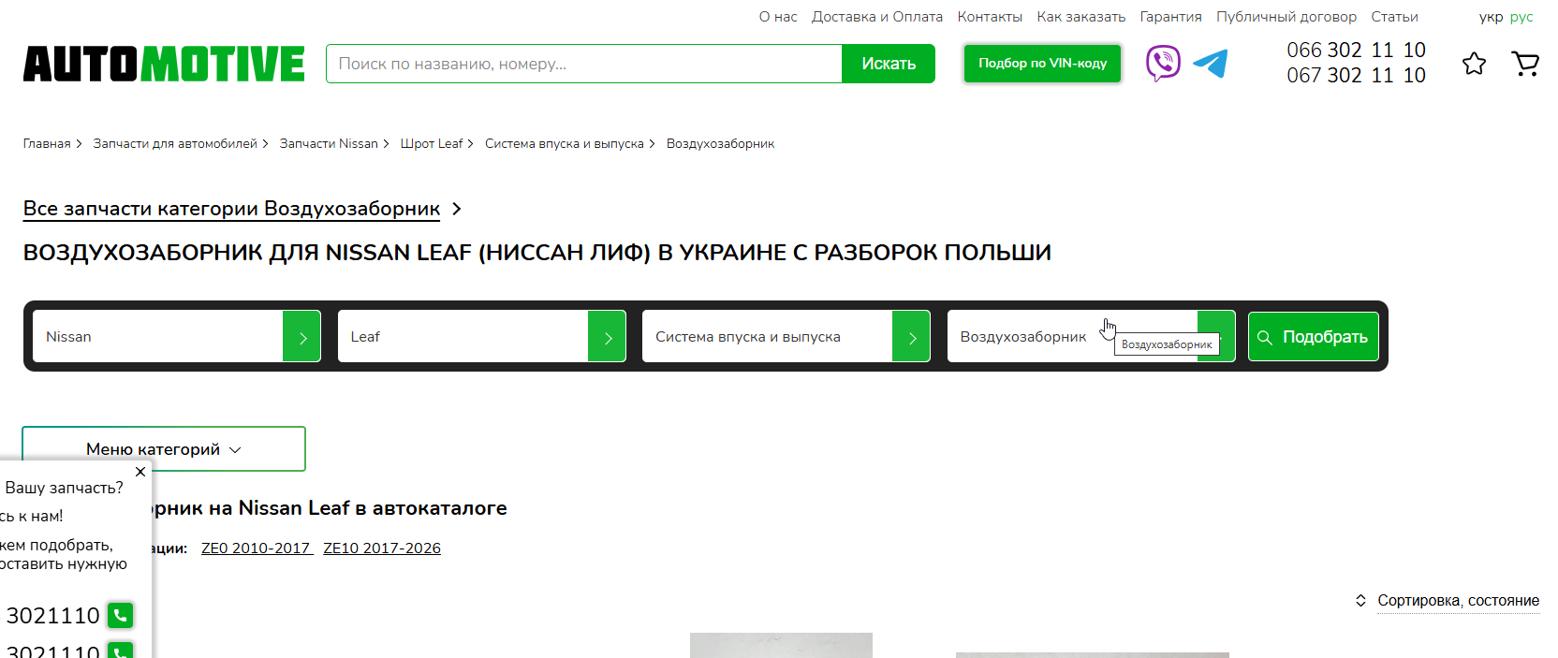
Task: Open Viber chat icon
Action: [x=1163, y=64]
